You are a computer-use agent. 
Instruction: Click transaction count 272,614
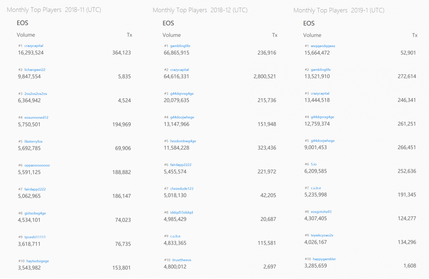[407, 76]
